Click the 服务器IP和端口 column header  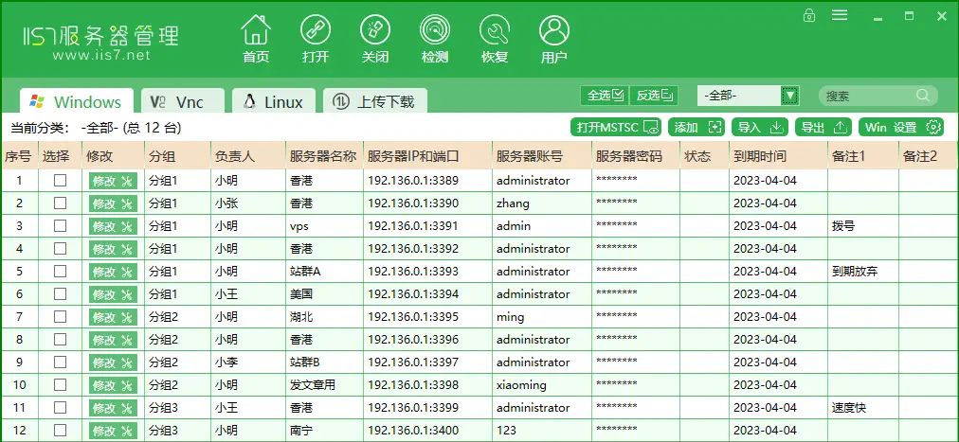pos(427,156)
